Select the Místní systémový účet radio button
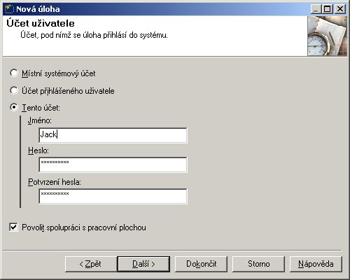 pos(14,73)
